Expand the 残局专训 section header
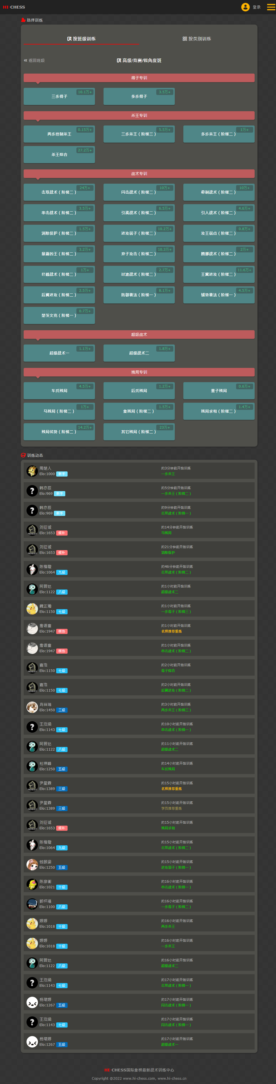The height and width of the screenshot is (1084, 276). click(x=139, y=372)
